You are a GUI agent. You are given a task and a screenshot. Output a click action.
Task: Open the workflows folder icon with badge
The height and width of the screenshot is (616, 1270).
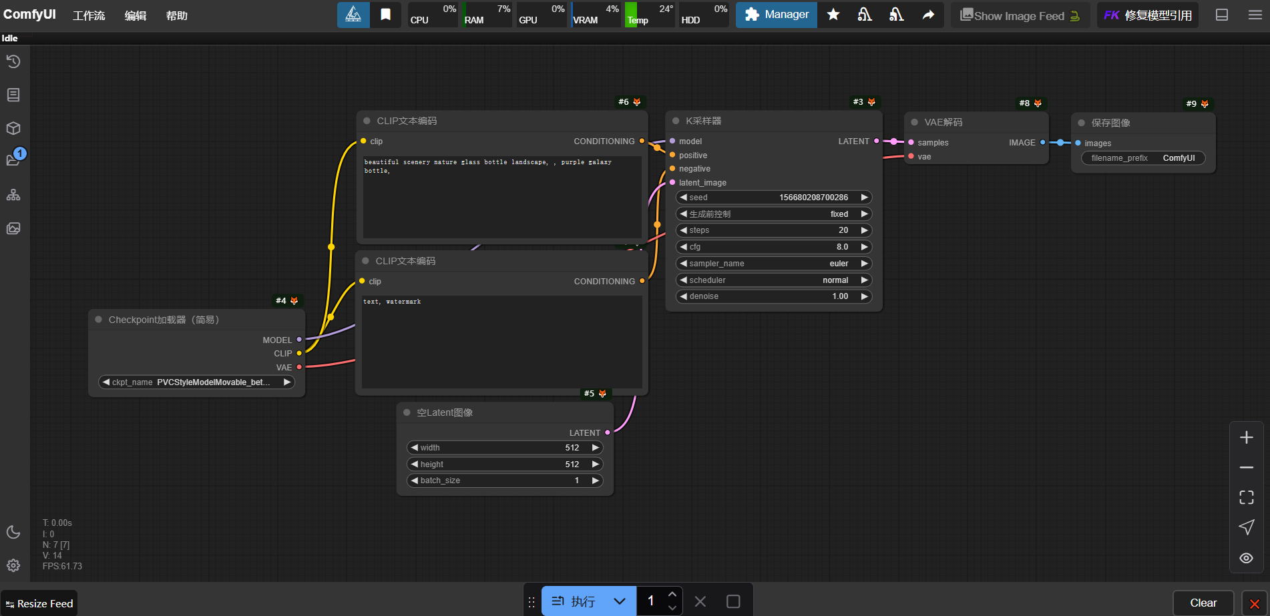[x=13, y=160]
